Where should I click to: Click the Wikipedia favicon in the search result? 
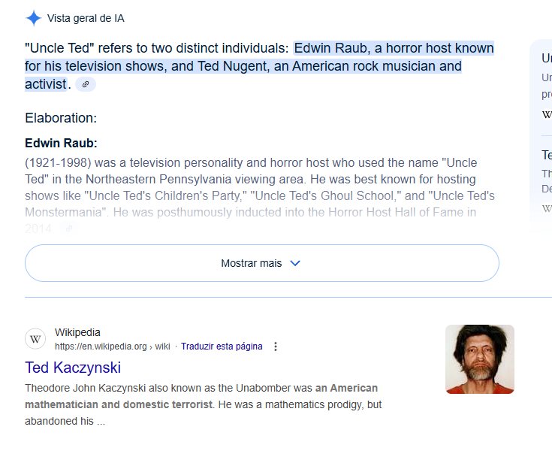[36, 339]
